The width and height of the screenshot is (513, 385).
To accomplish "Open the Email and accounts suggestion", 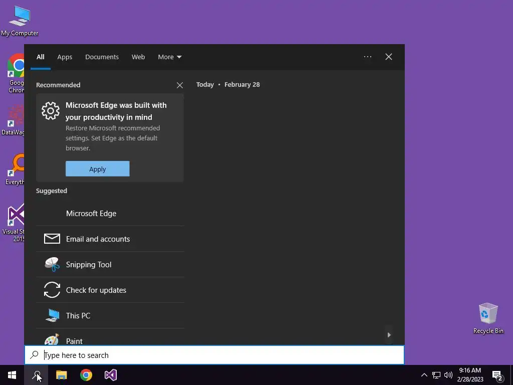I will pyautogui.click(x=110, y=239).
